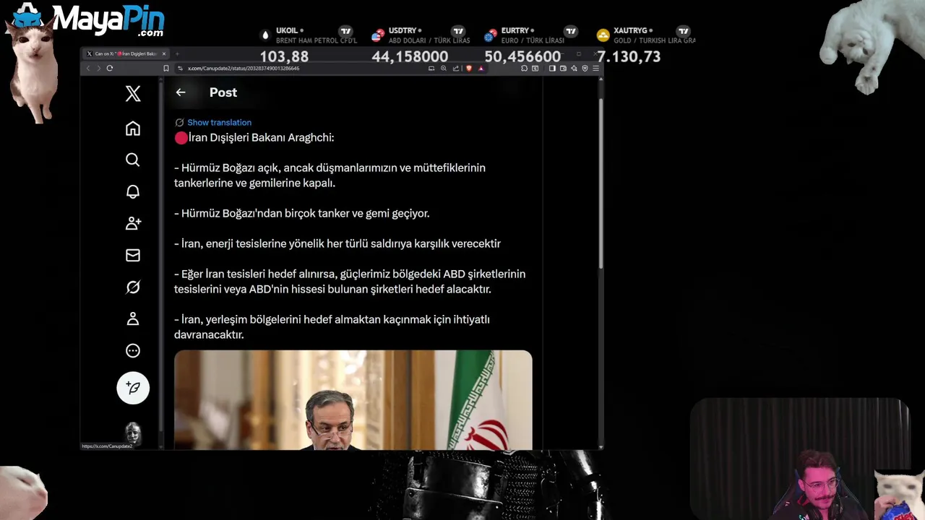The image size is (925, 520).
Task: Bookmark this page icon
Action: [x=166, y=68]
